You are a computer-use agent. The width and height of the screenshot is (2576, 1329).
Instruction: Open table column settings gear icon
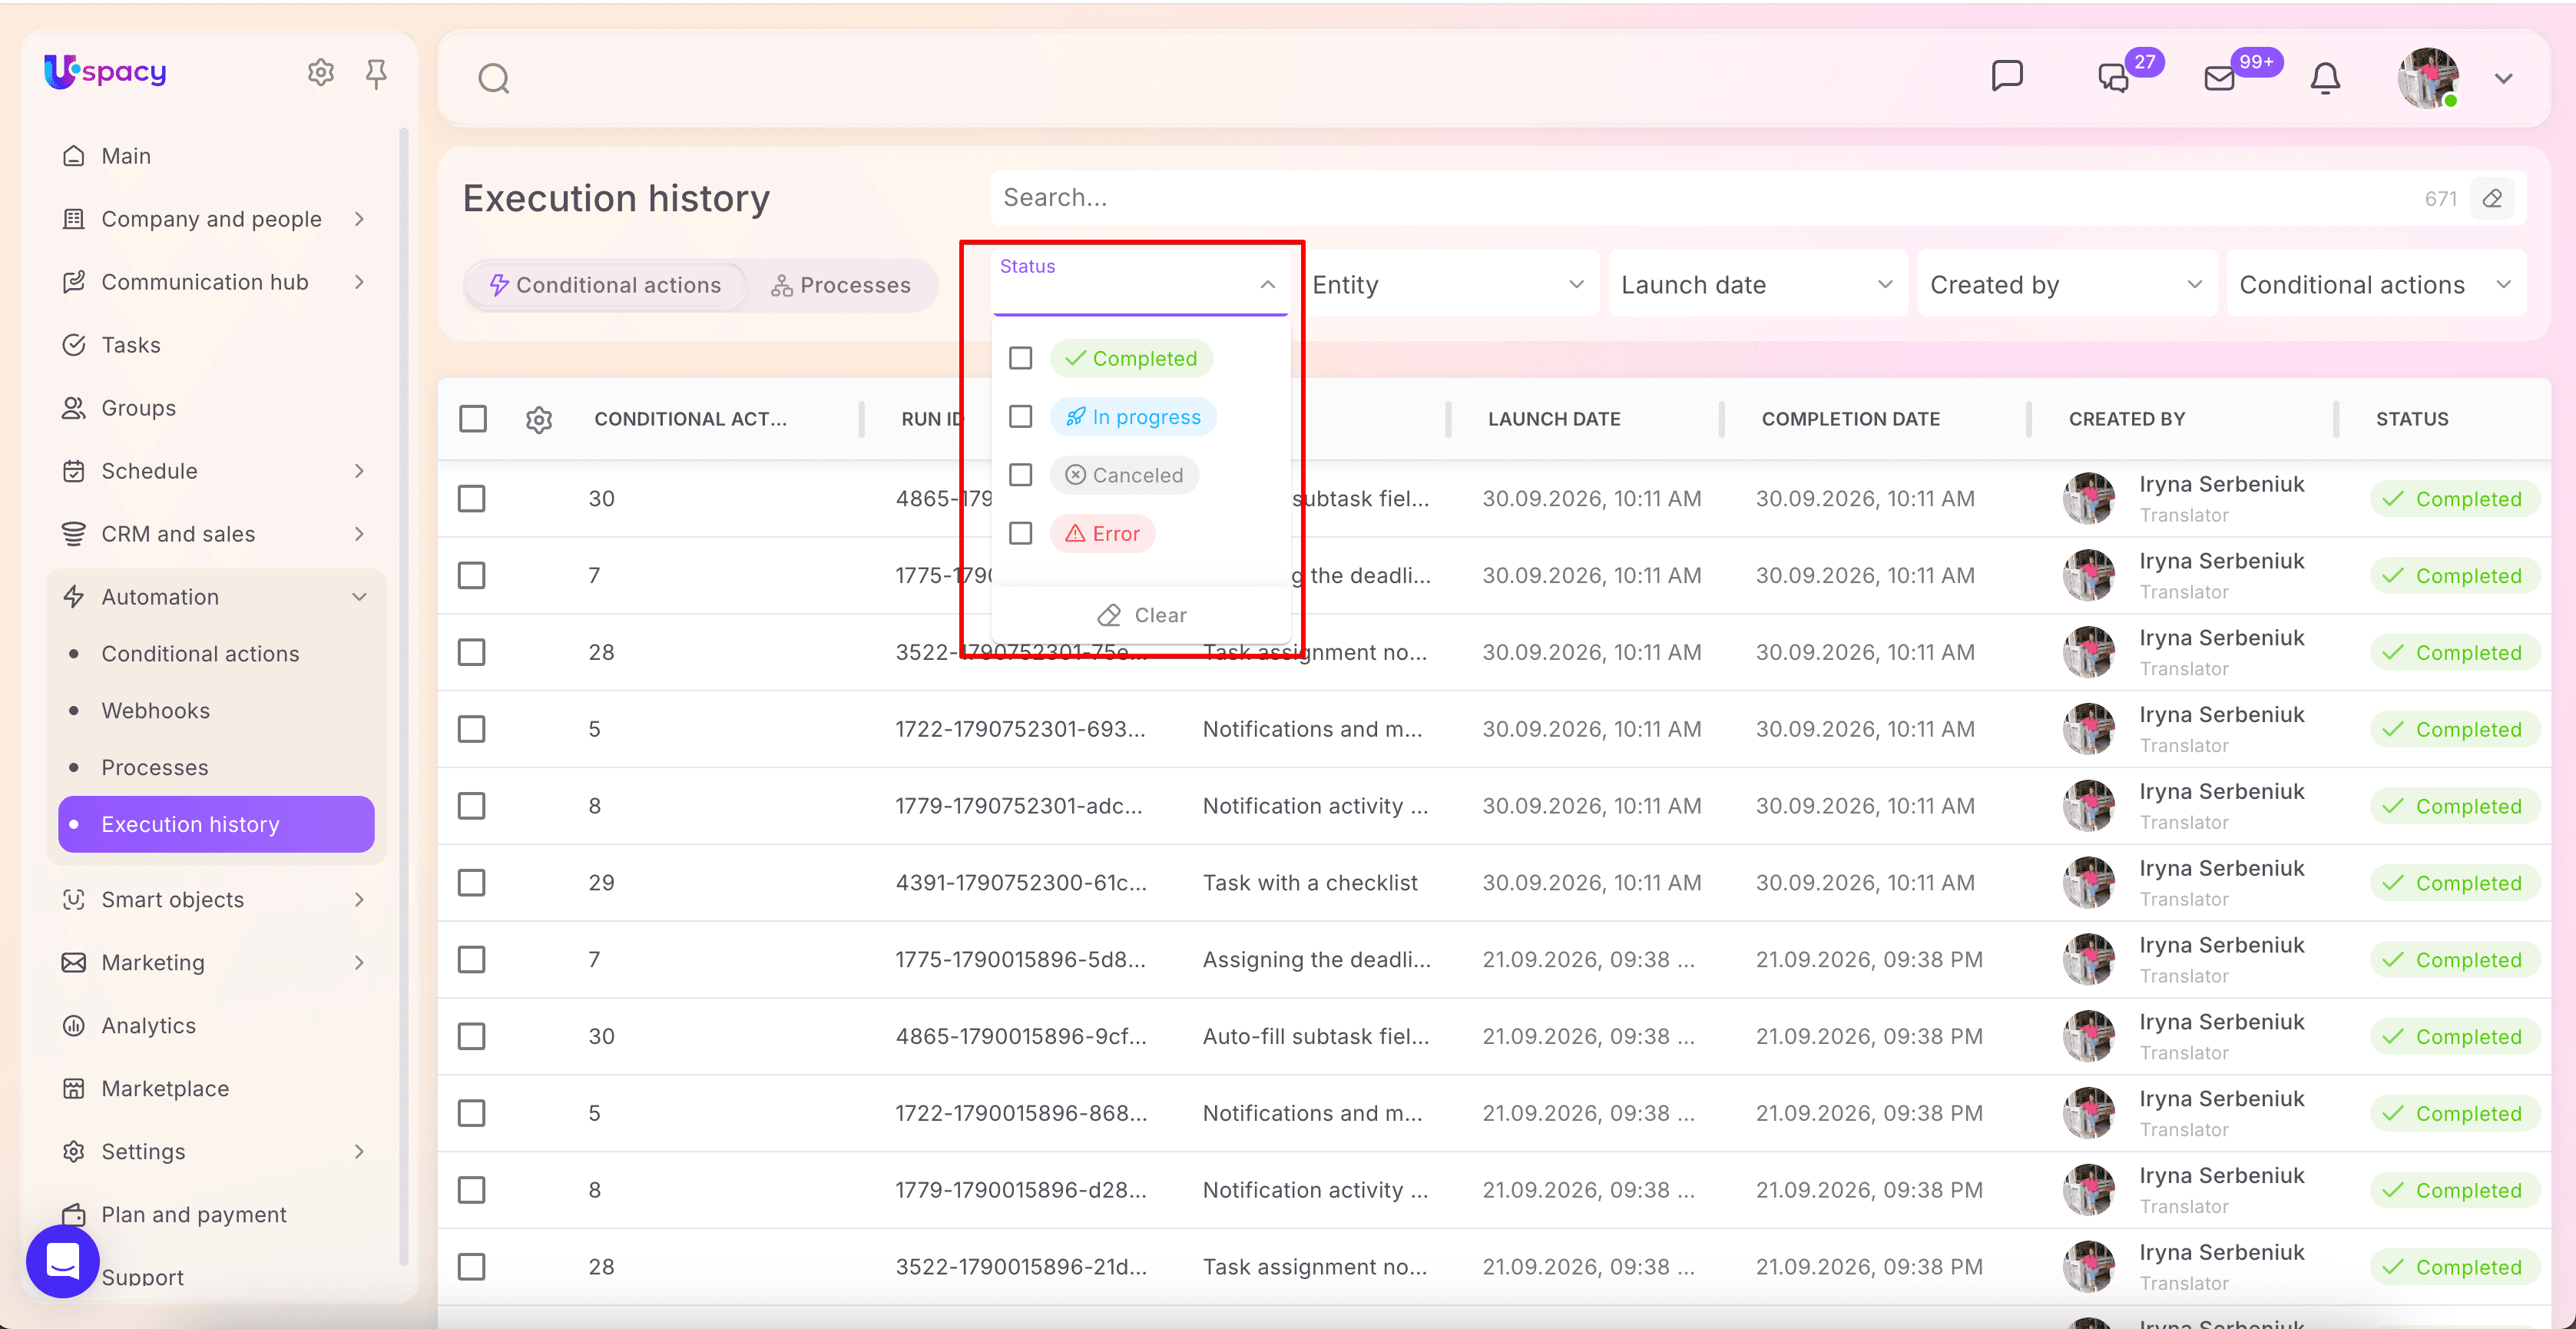(539, 419)
